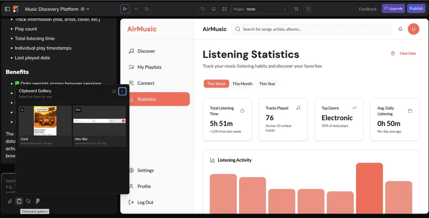Close the Clipboard Gallery panel
Screen dimensions: 429x218
point(122,91)
